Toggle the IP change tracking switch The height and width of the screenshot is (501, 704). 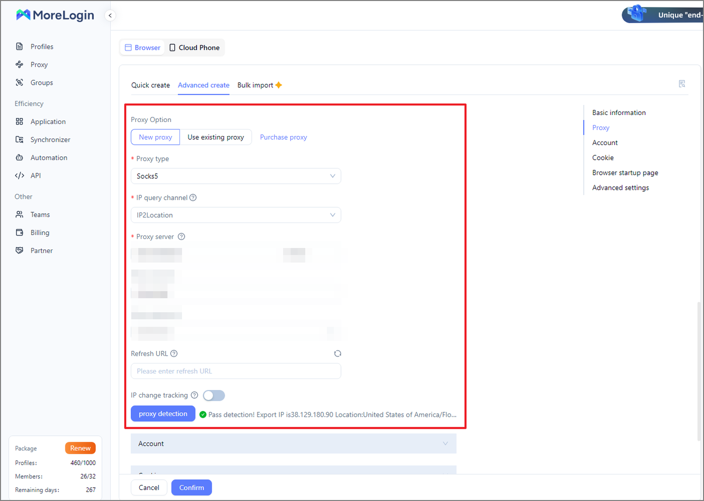214,396
